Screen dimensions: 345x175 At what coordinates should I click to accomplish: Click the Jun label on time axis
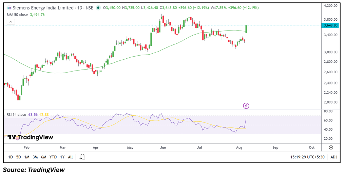[x=163, y=148]
